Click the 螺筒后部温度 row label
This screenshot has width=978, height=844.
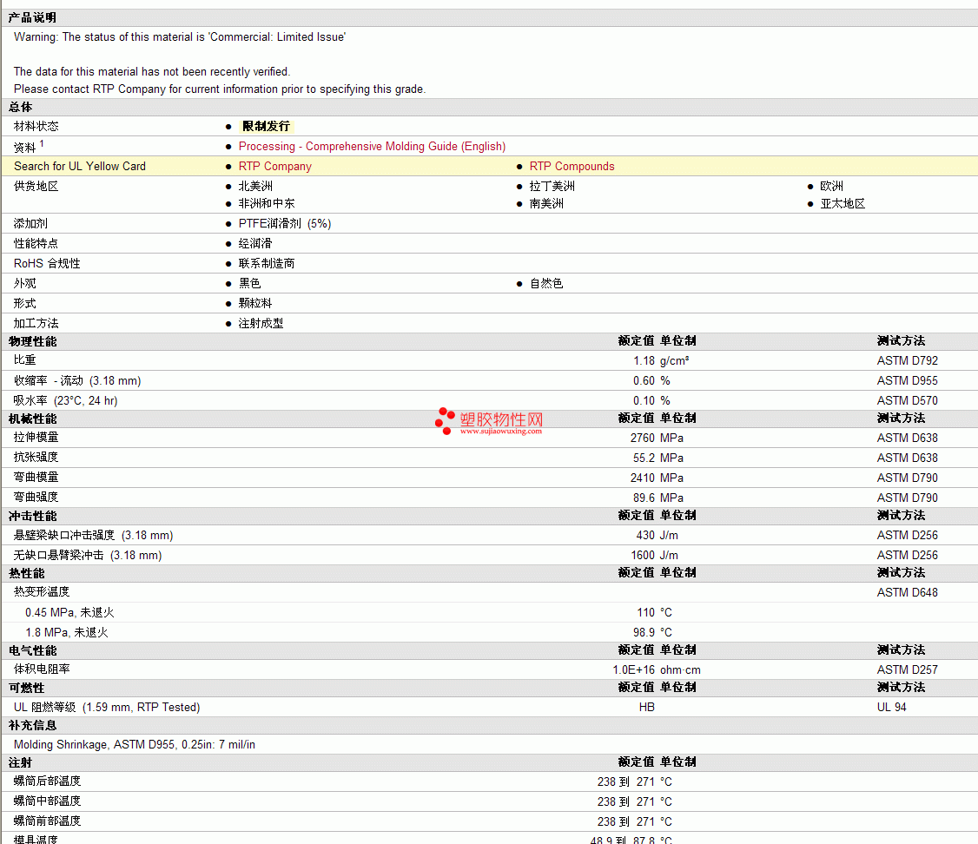(48, 781)
